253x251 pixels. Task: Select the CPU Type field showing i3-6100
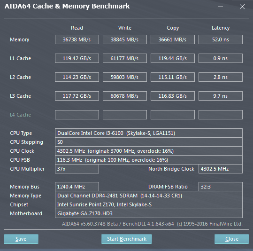pos(149,133)
